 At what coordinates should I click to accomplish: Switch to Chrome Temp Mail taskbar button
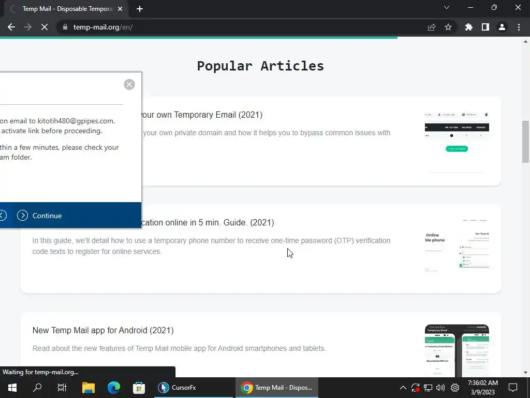(277, 388)
